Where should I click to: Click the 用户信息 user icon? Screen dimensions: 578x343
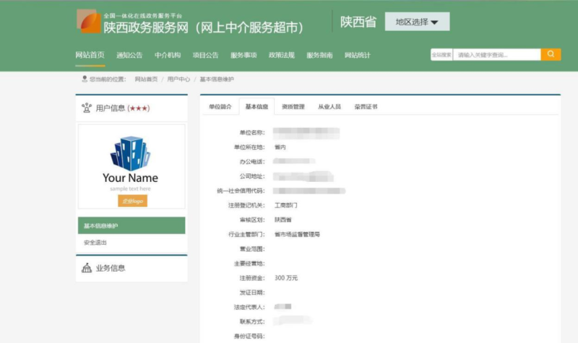point(87,108)
